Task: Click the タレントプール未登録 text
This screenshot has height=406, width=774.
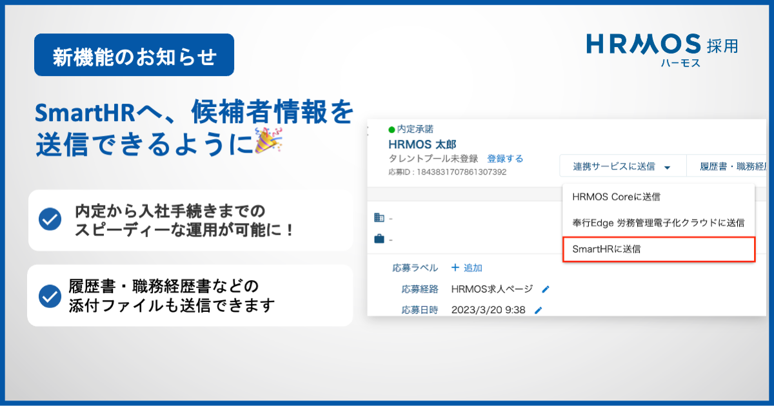Action: (x=435, y=159)
